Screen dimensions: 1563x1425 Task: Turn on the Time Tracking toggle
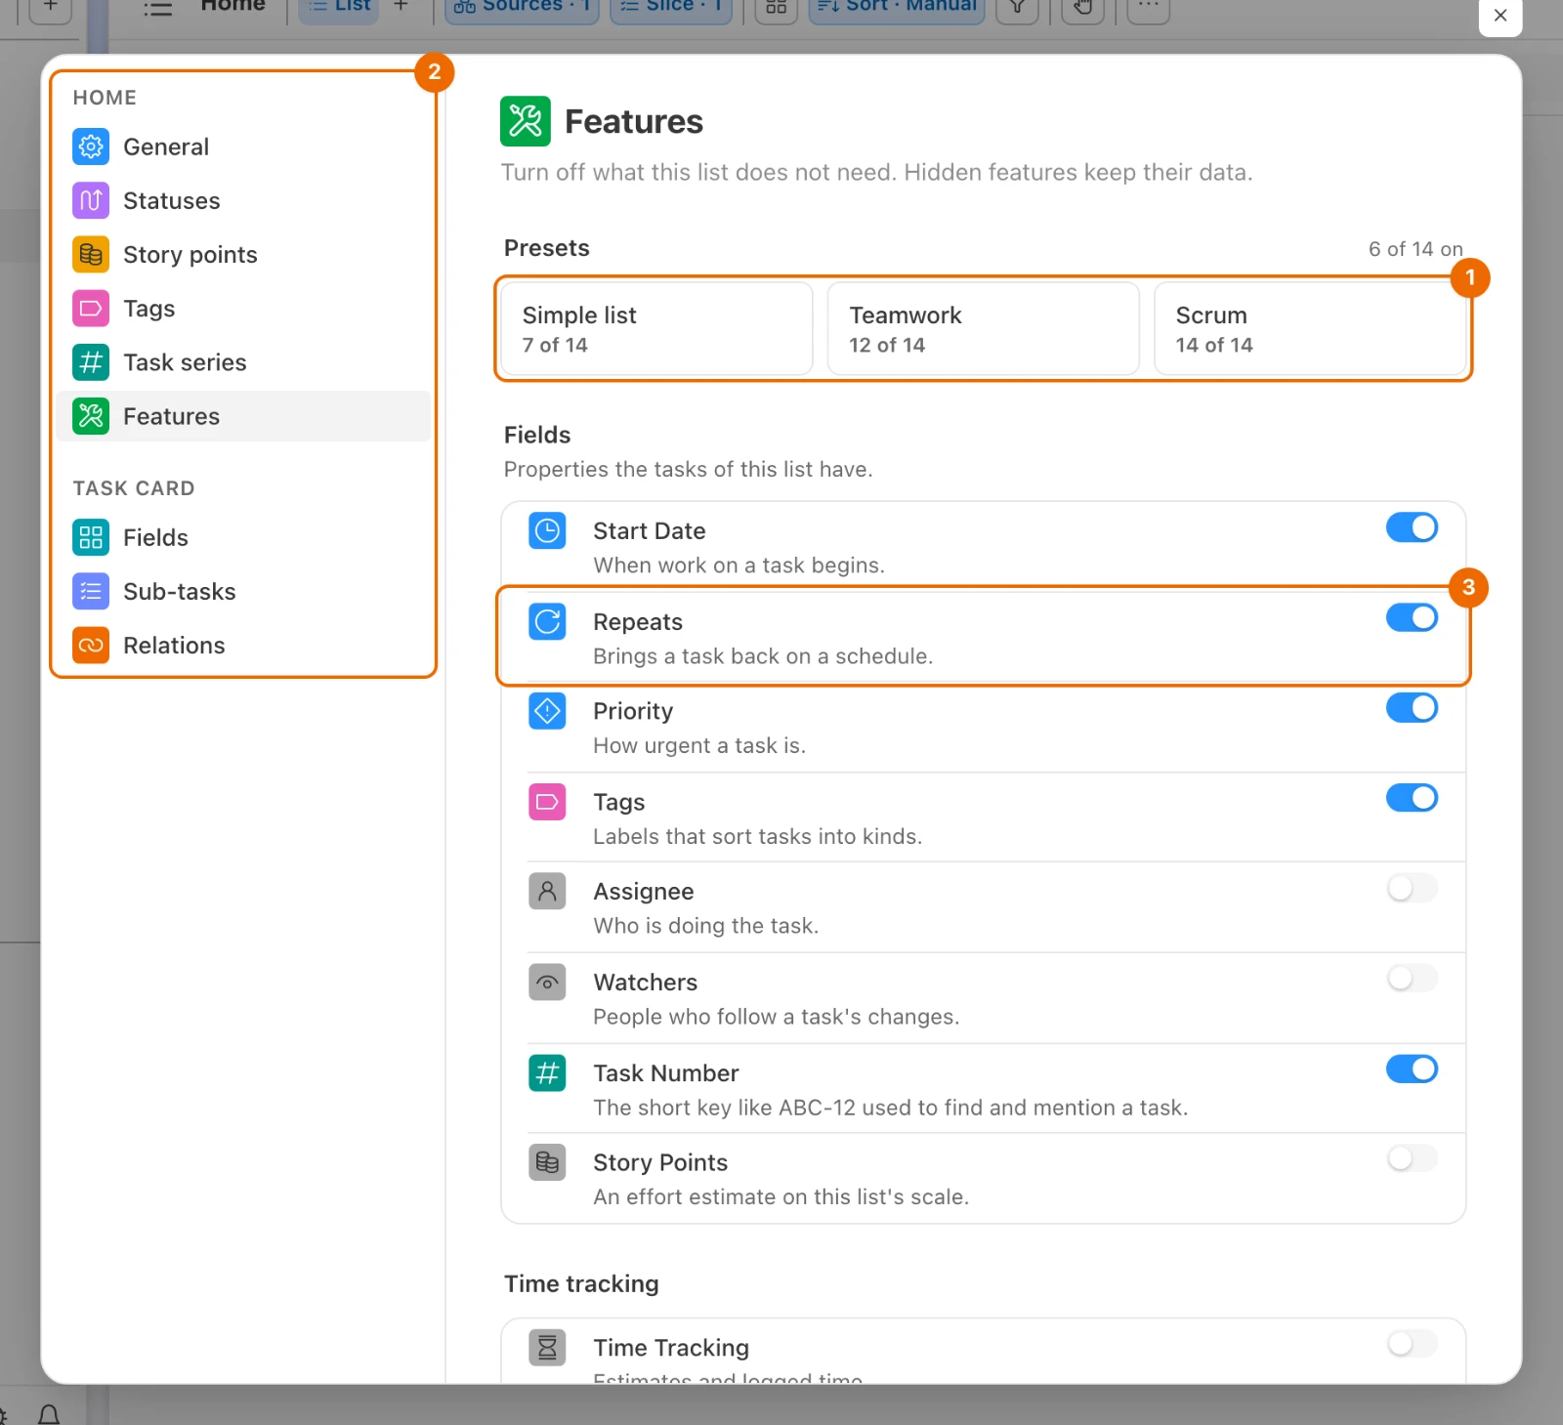[1412, 1344]
